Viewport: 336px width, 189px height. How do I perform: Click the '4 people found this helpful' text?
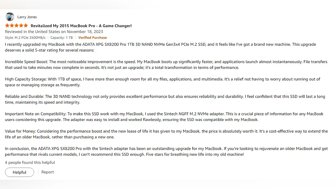click(x=30, y=162)
